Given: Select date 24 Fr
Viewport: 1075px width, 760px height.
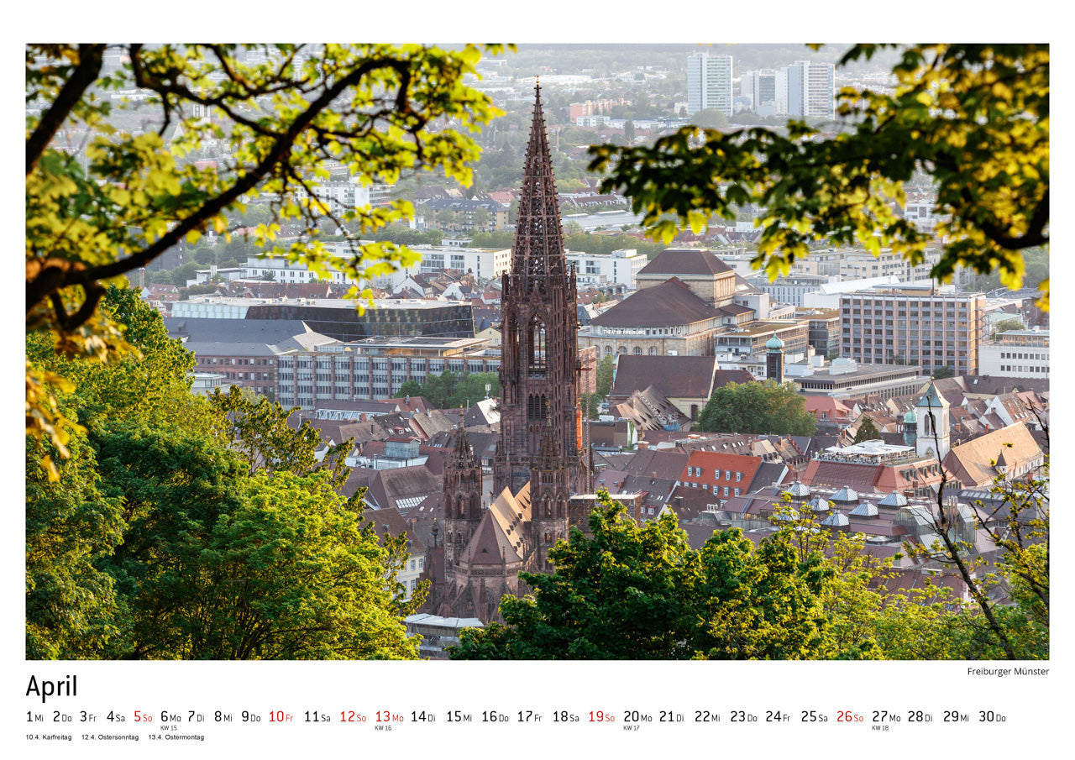Looking at the screenshot, I should tap(778, 717).
